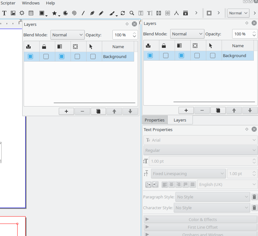Add a new layer in floating Layers panel
Screen dimensions: 258x236
tap(66, 111)
